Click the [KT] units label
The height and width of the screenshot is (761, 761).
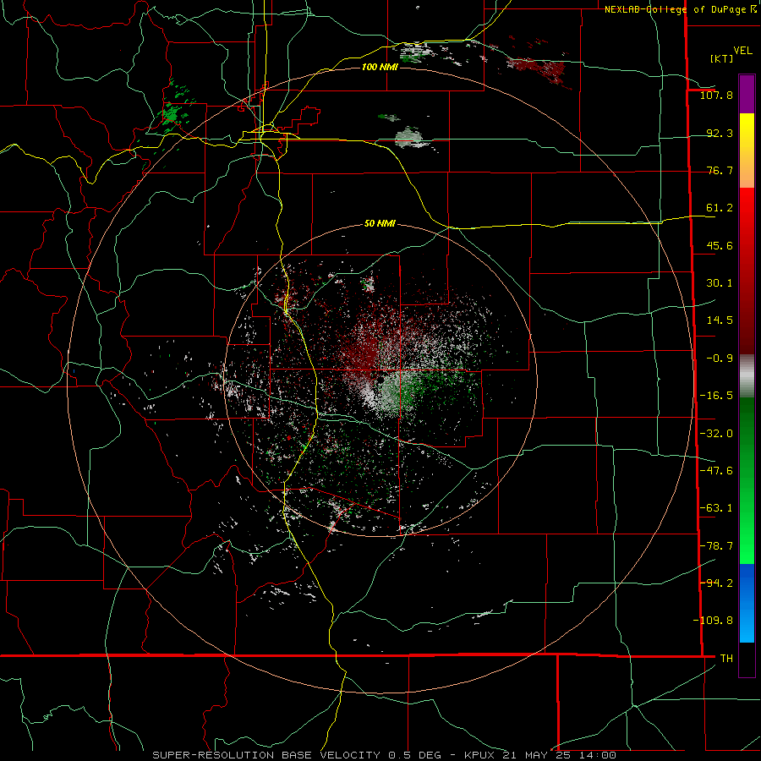[x=722, y=58]
